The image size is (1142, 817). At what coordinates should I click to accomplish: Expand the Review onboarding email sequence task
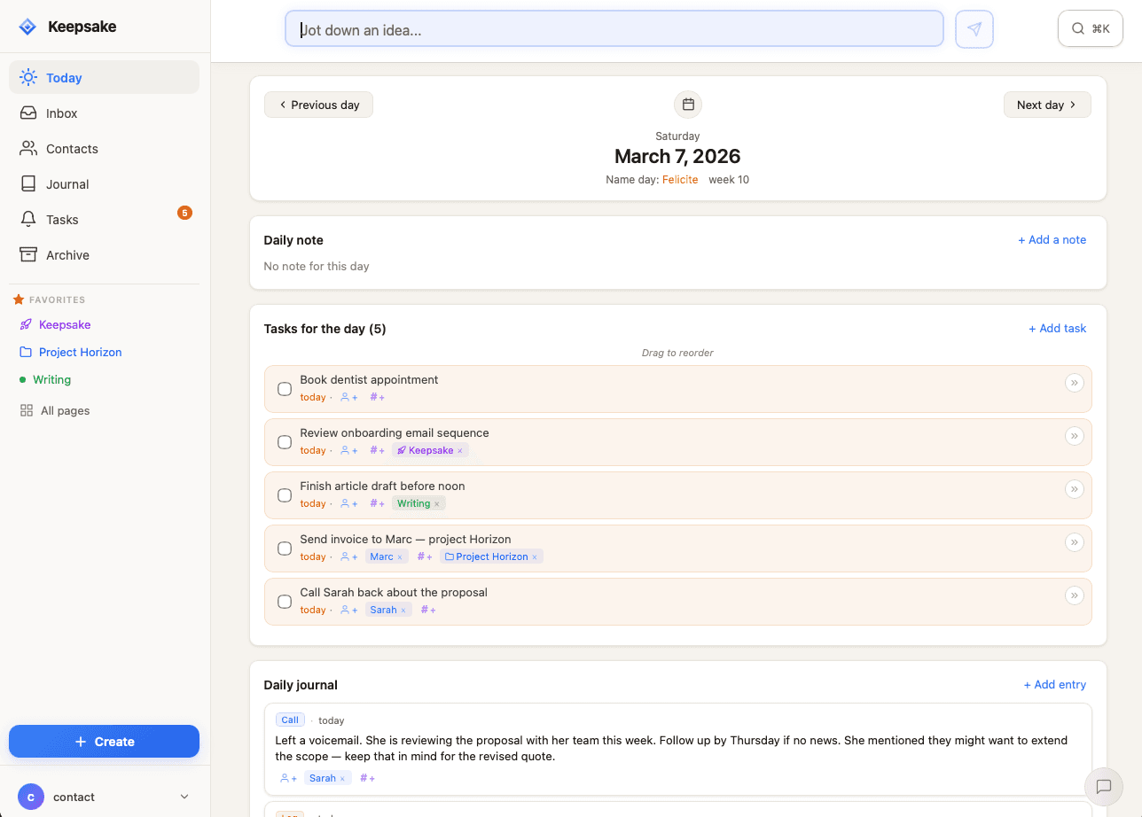[x=1075, y=436]
